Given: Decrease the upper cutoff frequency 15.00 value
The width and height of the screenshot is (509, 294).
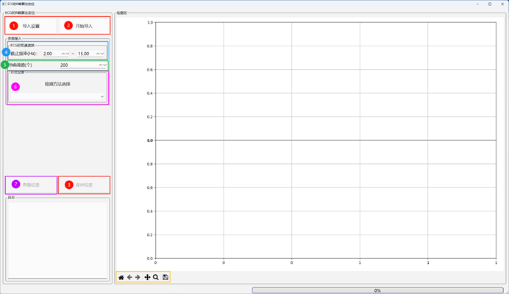Looking at the screenshot, I should tap(104, 54).
